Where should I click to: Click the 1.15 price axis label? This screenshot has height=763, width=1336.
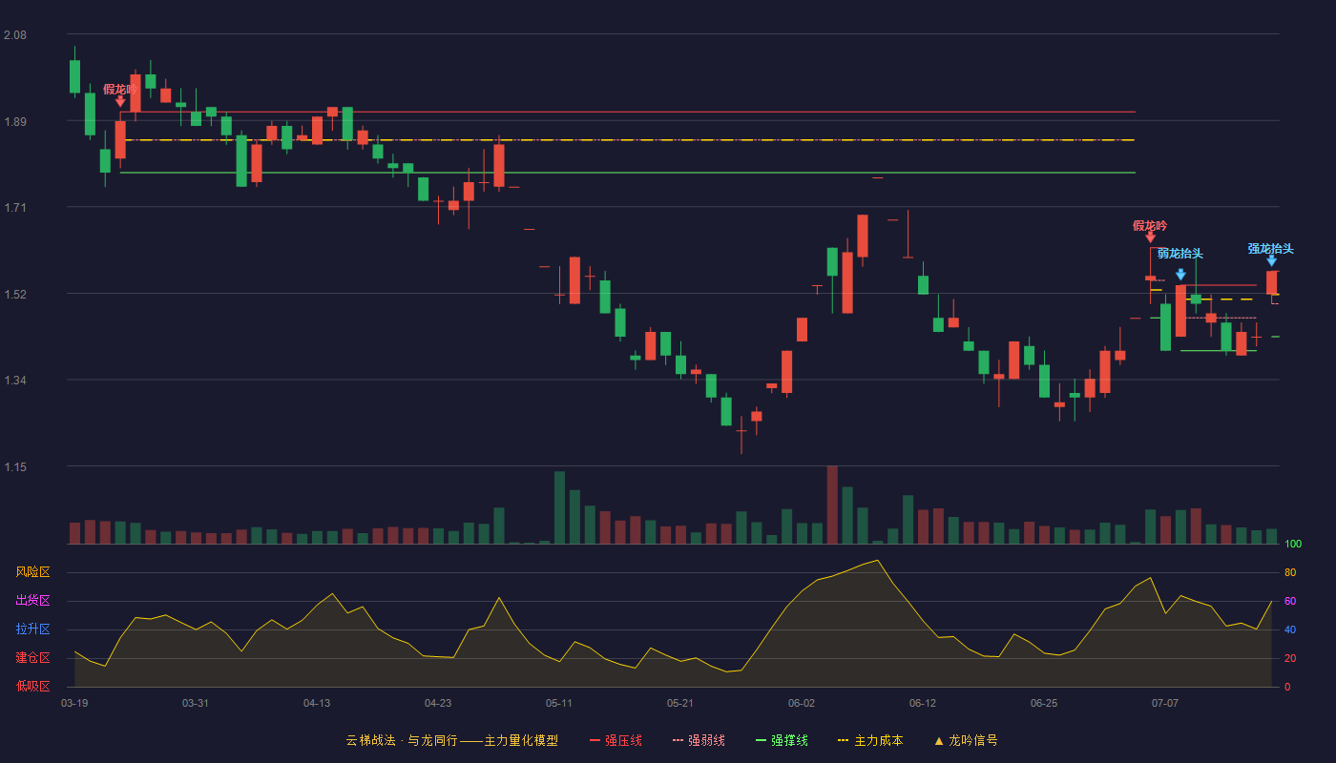[x=15, y=467]
